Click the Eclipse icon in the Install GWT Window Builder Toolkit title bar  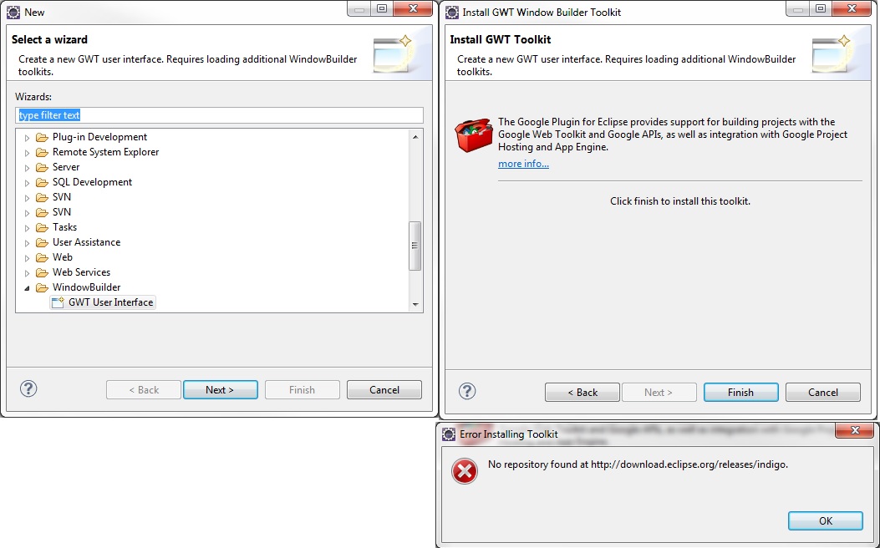[452, 12]
